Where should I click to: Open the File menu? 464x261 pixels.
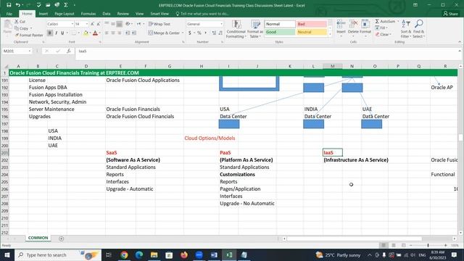coord(9,14)
